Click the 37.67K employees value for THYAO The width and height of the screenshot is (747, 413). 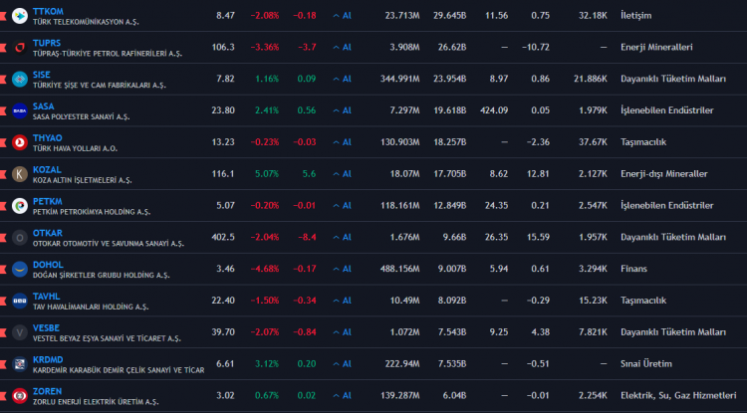click(594, 142)
